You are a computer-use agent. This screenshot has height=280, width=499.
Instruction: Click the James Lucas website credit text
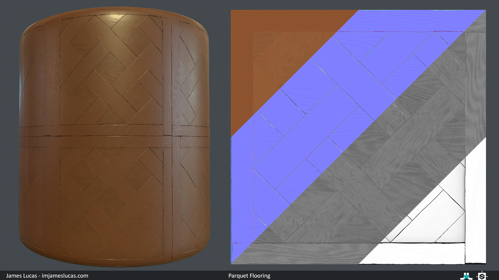tap(47, 276)
